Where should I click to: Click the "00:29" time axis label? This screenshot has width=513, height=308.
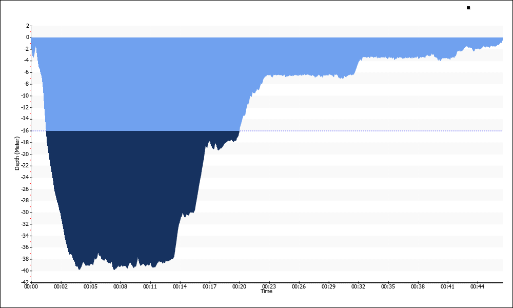coord(328,286)
